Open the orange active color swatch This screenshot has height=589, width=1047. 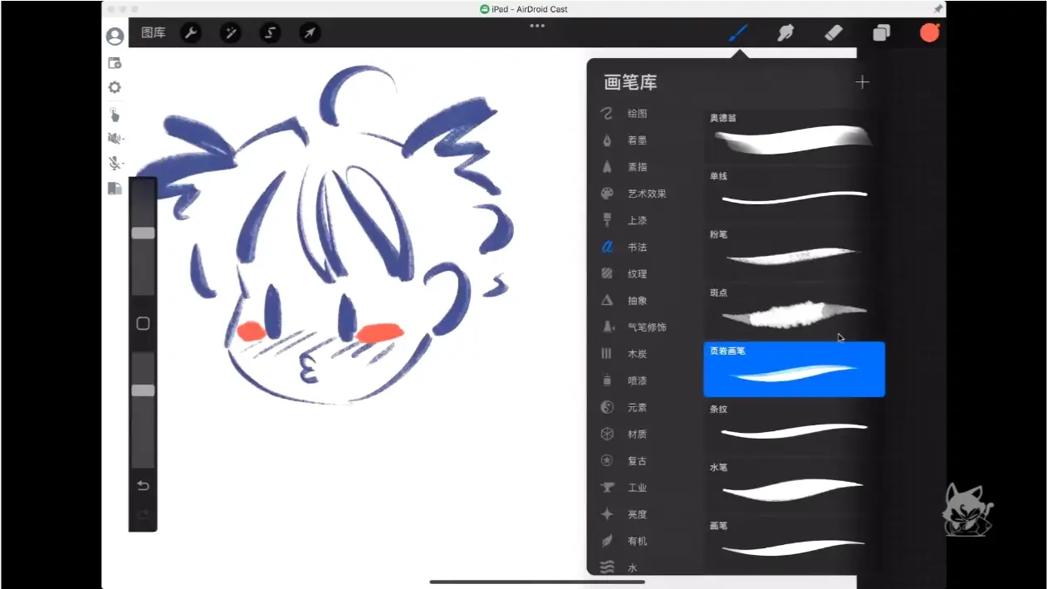pos(929,33)
